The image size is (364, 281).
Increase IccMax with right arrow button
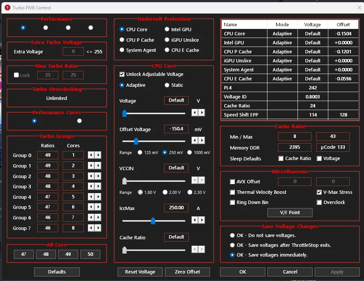click(x=202, y=220)
